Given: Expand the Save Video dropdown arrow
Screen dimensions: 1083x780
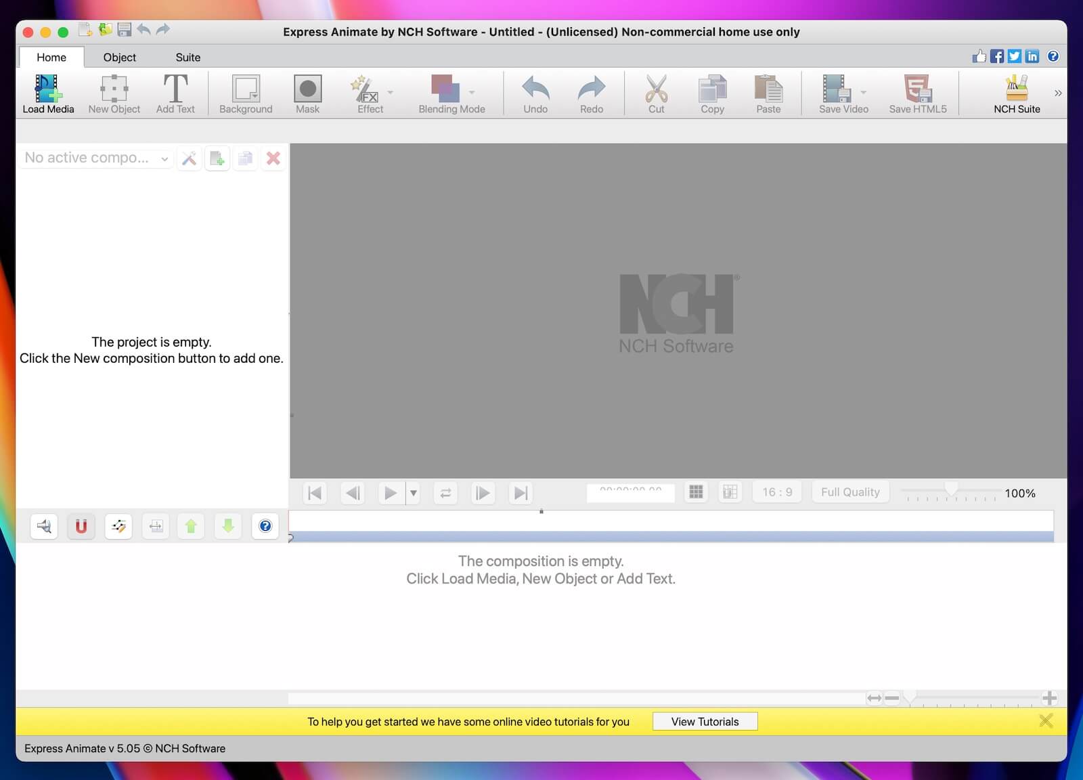Looking at the screenshot, I should [863, 91].
